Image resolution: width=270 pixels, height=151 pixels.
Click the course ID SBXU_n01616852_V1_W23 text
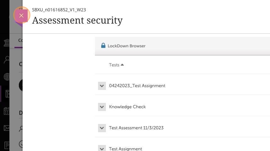click(x=59, y=10)
